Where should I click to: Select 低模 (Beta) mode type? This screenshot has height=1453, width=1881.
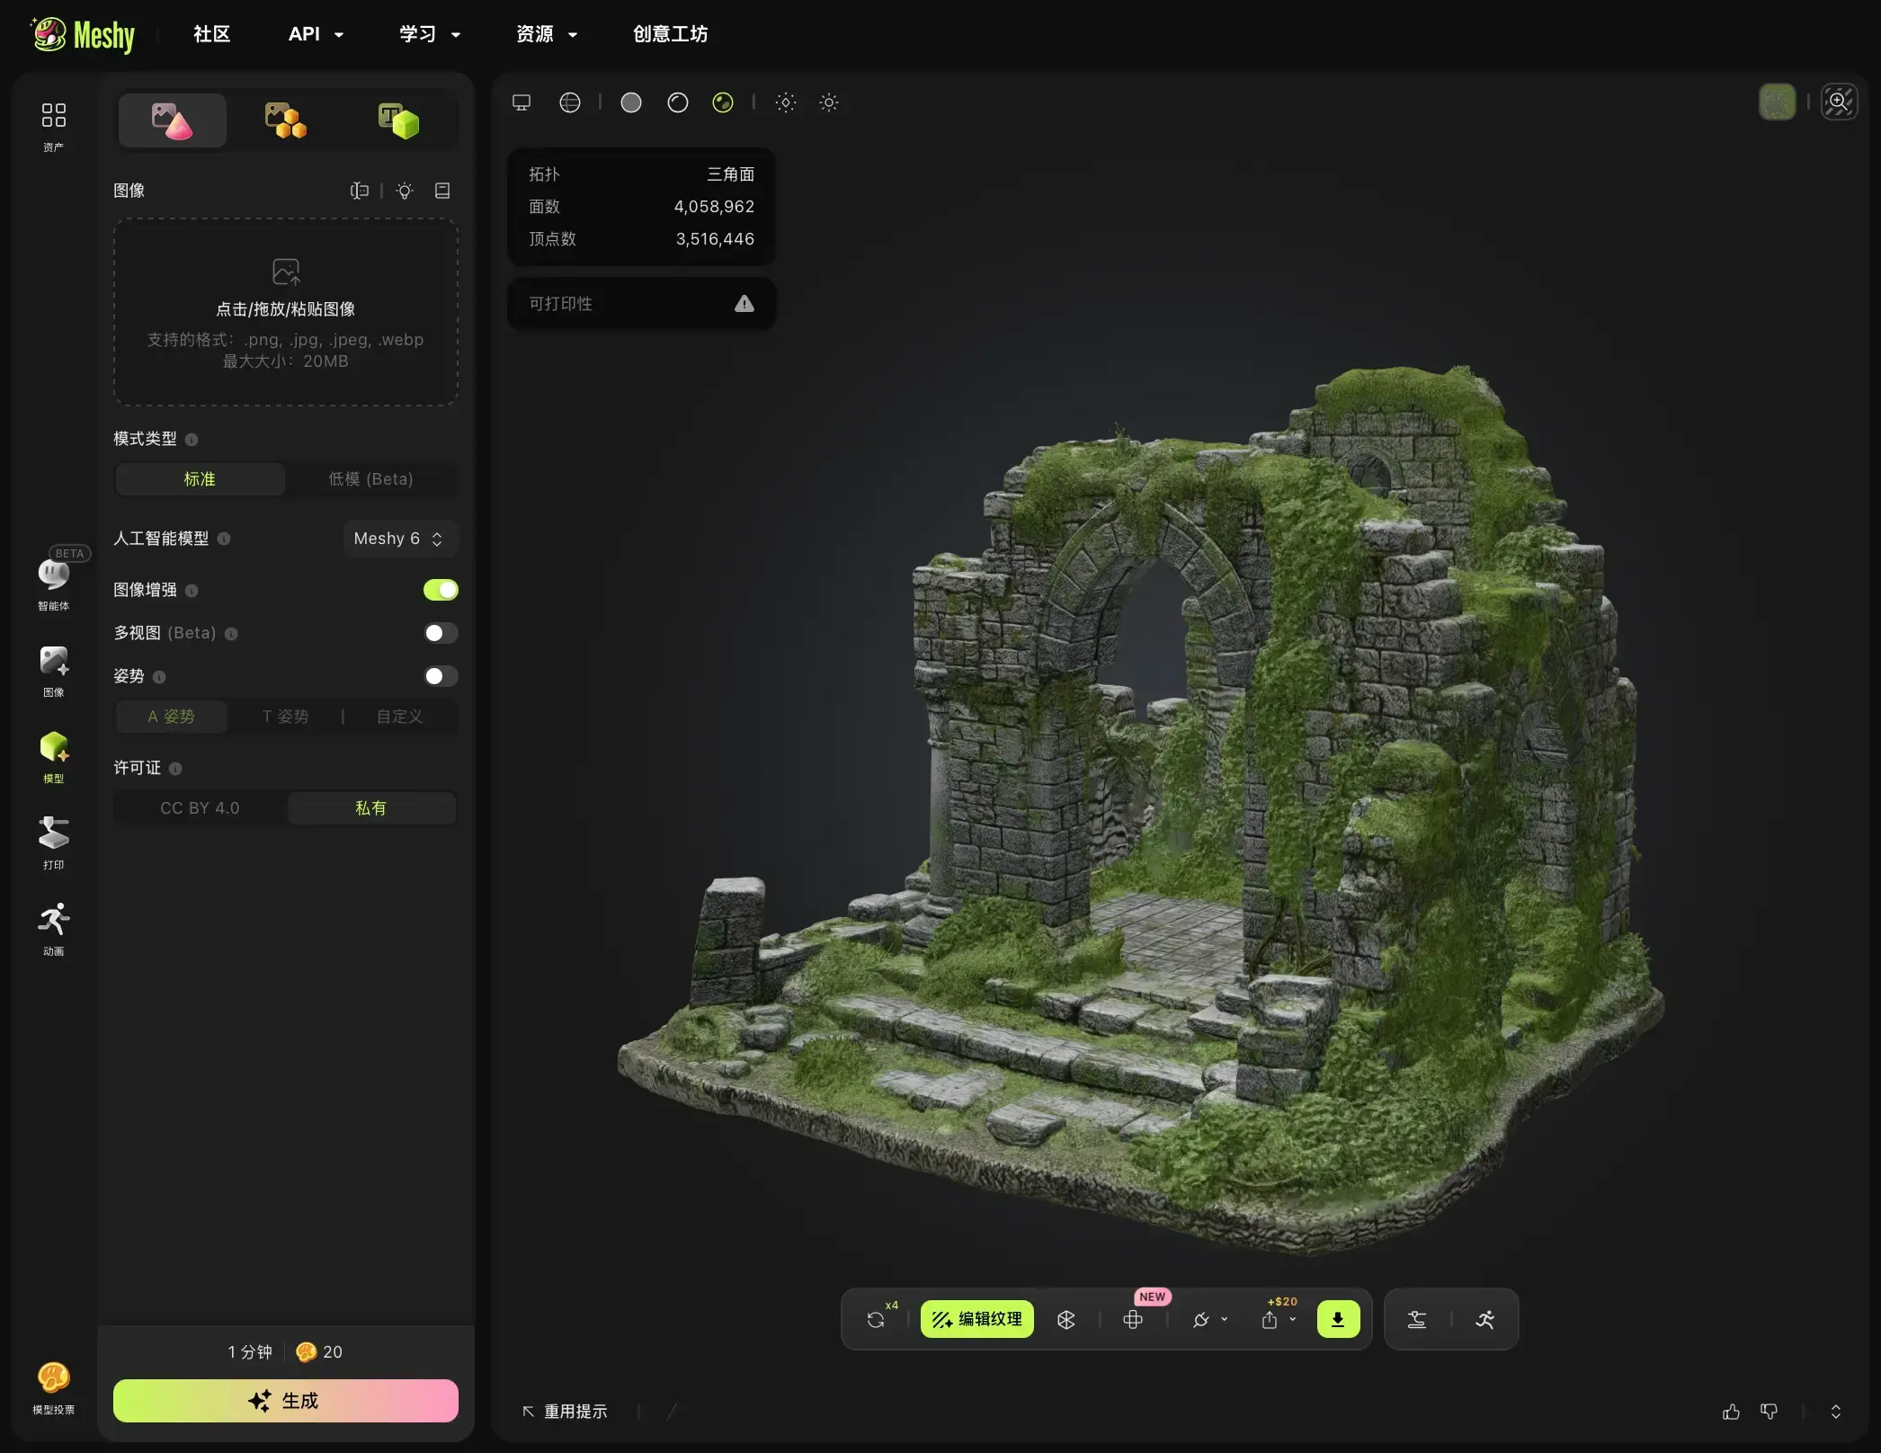370,479
